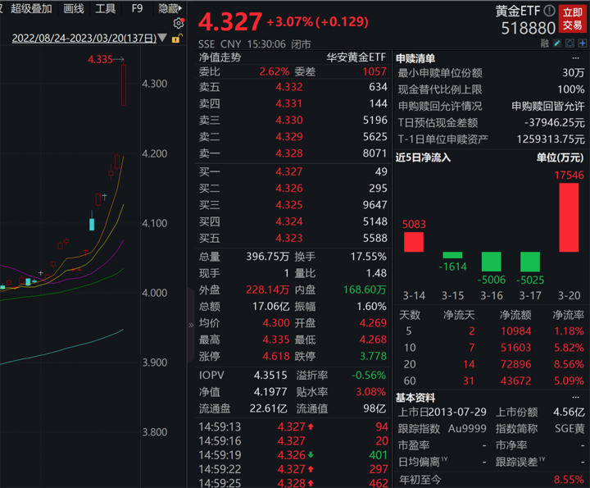
Task: Click the info icon beside 黄金ETF
Action: pos(549,11)
